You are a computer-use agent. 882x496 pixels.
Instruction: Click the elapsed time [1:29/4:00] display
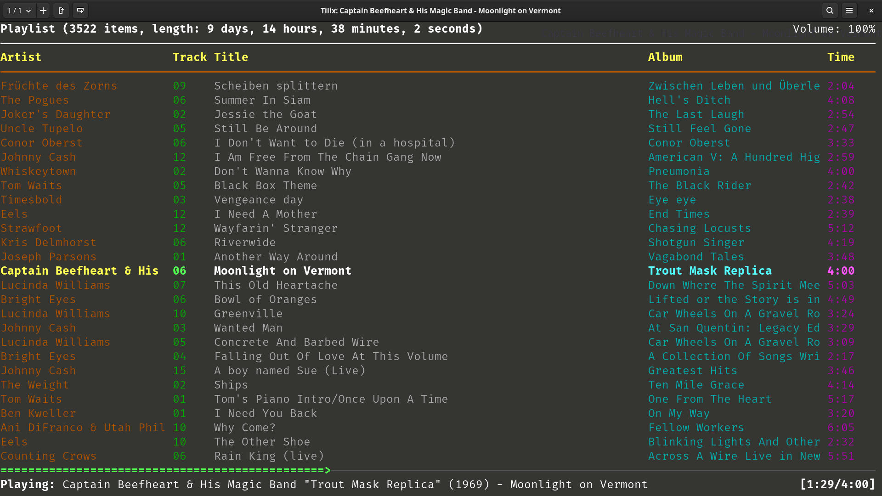click(x=837, y=485)
